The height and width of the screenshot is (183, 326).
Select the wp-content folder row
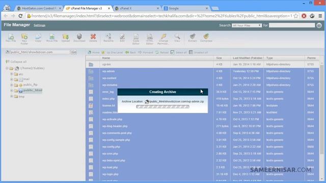pyautogui.click(x=202, y=78)
